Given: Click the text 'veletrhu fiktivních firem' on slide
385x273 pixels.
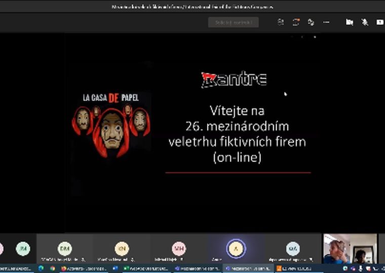Looking at the screenshot, I should pos(237,142).
